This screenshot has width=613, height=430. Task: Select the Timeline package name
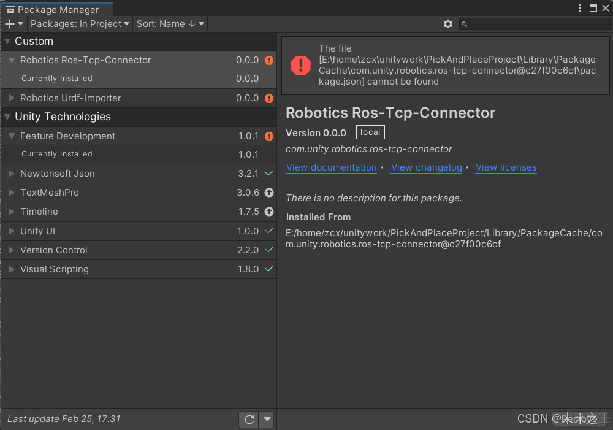tap(39, 212)
